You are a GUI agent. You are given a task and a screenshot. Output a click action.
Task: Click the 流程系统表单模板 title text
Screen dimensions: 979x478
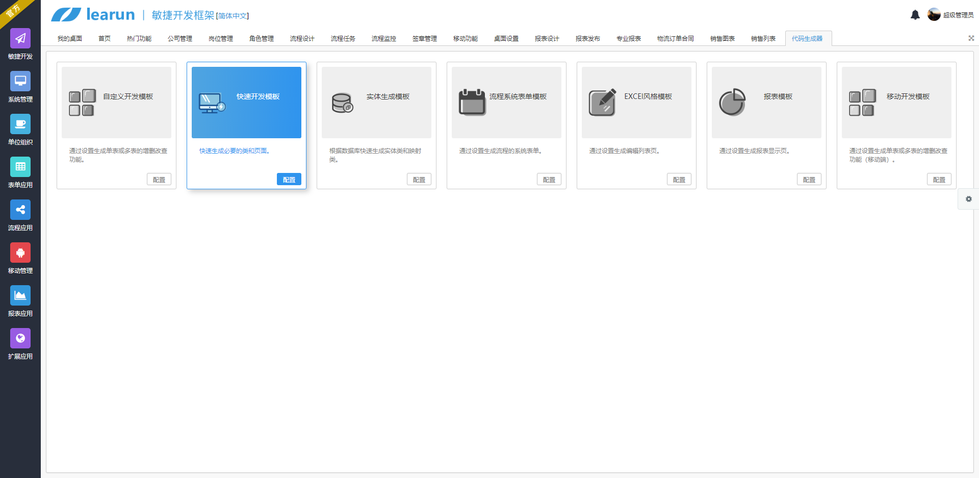point(518,96)
